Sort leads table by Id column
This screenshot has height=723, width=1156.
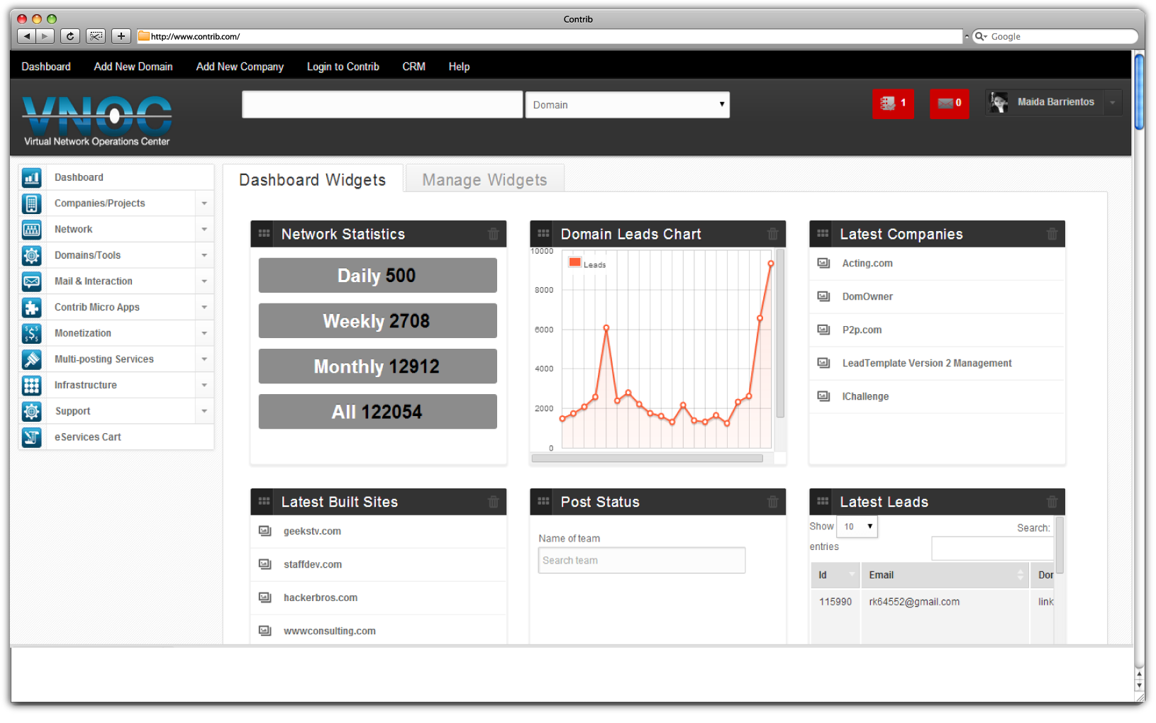pos(835,575)
